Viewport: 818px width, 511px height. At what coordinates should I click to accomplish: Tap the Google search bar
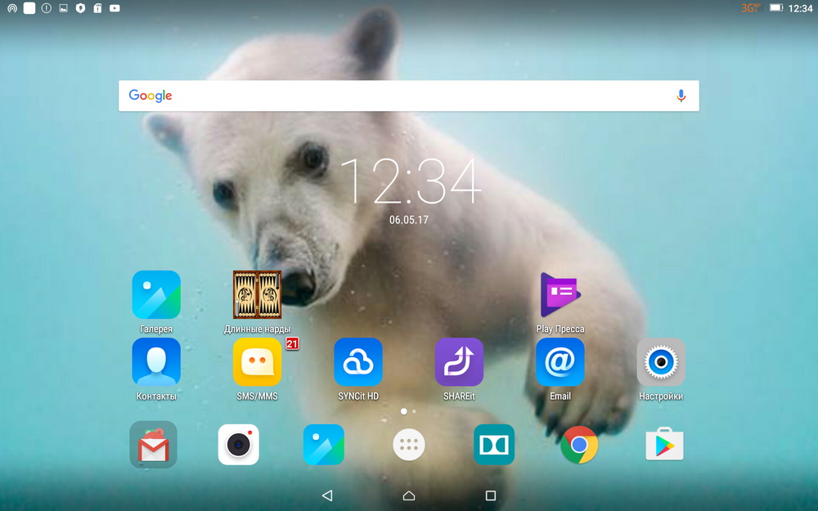[x=393, y=96]
